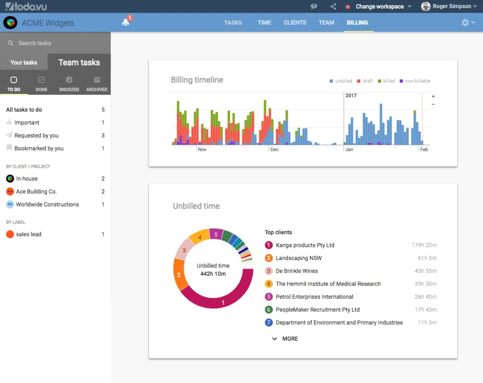483x383 pixels.
Task: Click client number 1 badge for Kanga products
Action: click(x=269, y=245)
